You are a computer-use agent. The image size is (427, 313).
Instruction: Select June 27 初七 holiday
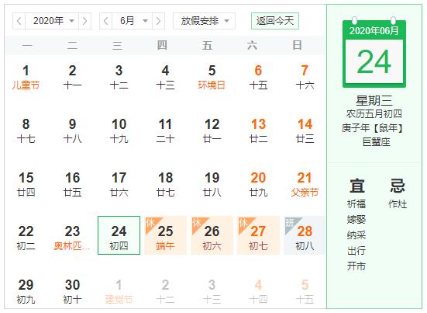click(x=258, y=235)
